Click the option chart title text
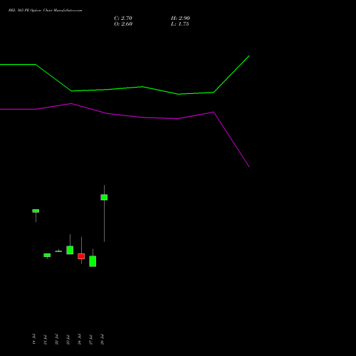Viewport: 356px width, 356px height. [x=46, y=11]
